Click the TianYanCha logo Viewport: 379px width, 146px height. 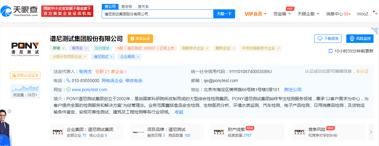(19, 11)
